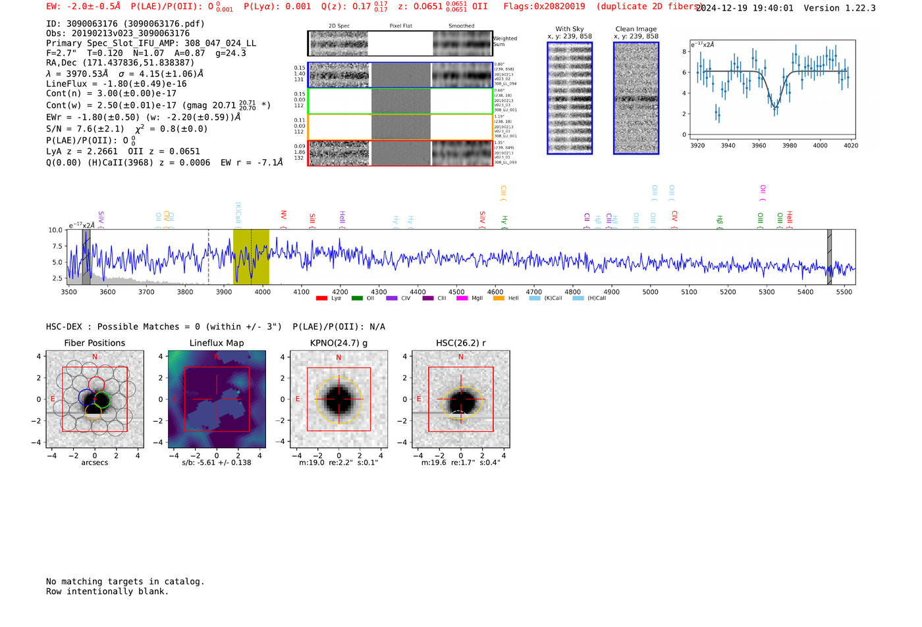Click the yellow highlighted region in the spectrum
Viewport: 922px width, 627px height.
pos(251,257)
